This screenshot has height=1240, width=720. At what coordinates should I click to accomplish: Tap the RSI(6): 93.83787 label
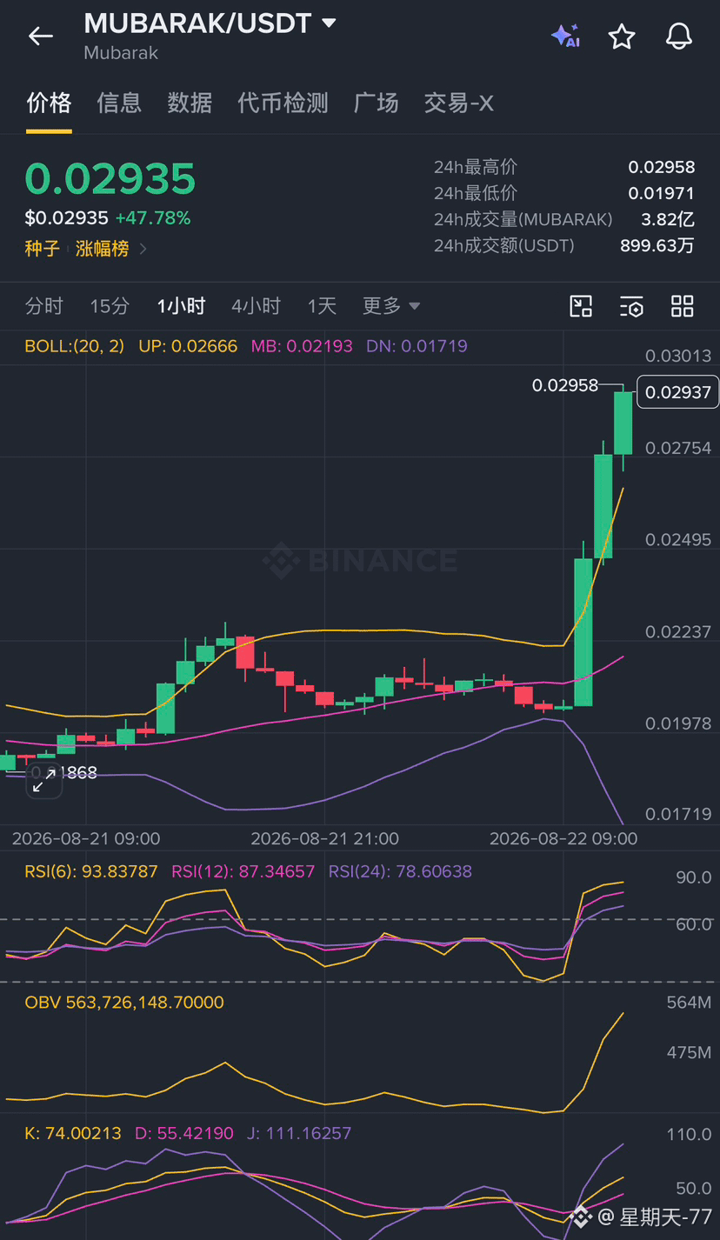pos(91,871)
